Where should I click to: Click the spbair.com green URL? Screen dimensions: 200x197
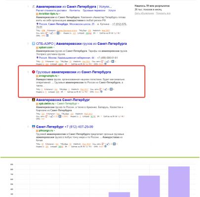pos(45,47)
